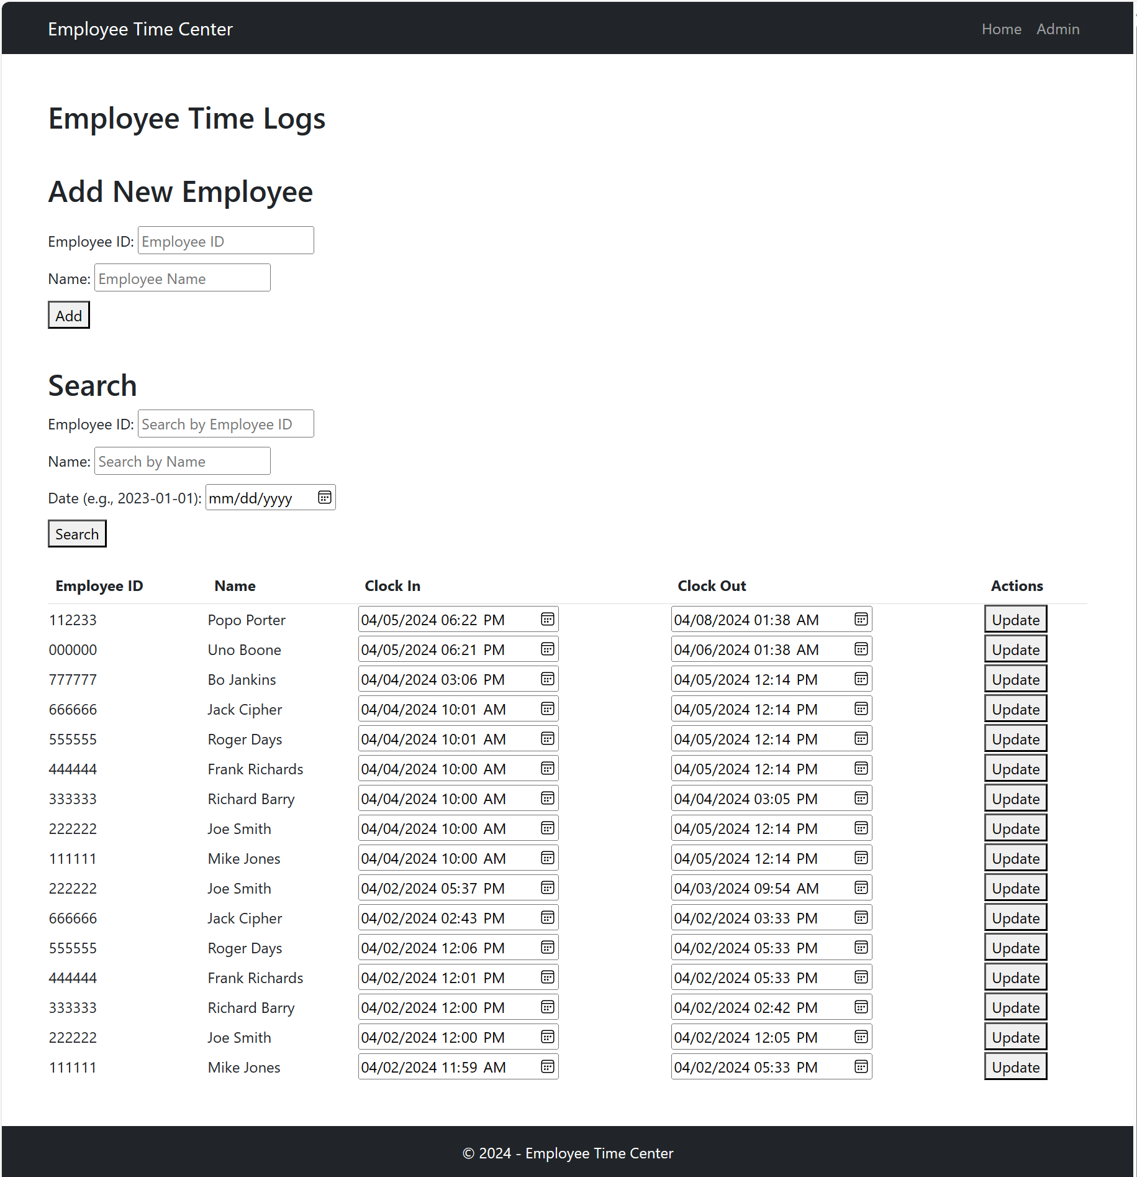Update Uno Boone's time log
The height and width of the screenshot is (1177, 1137).
coord(1015,649)
